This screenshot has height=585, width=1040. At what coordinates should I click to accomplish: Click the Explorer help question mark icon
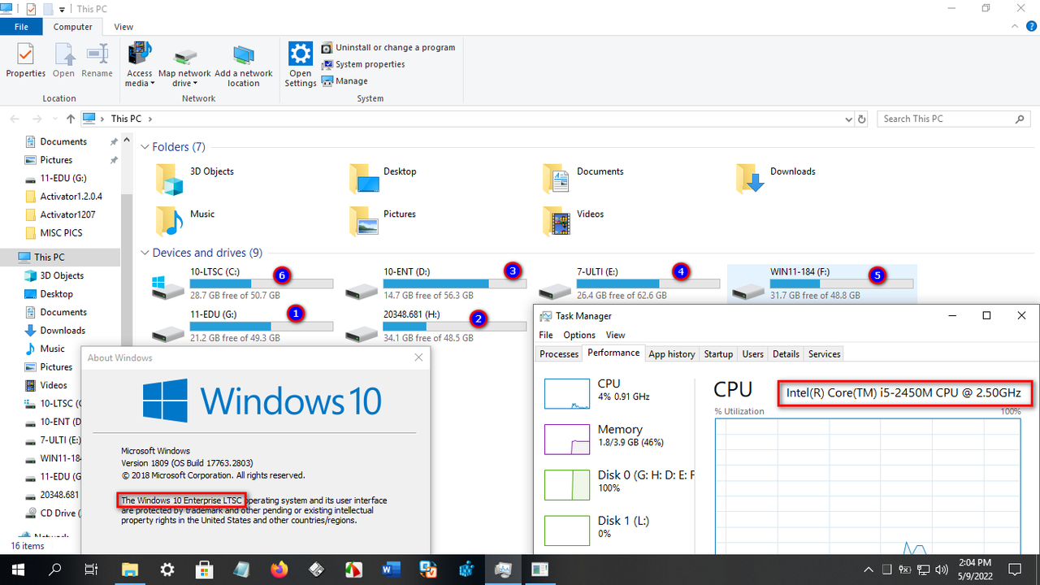1030,27
